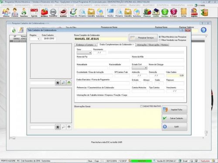
Task: Open the Estado Civil dropdown
Action: 140,68
